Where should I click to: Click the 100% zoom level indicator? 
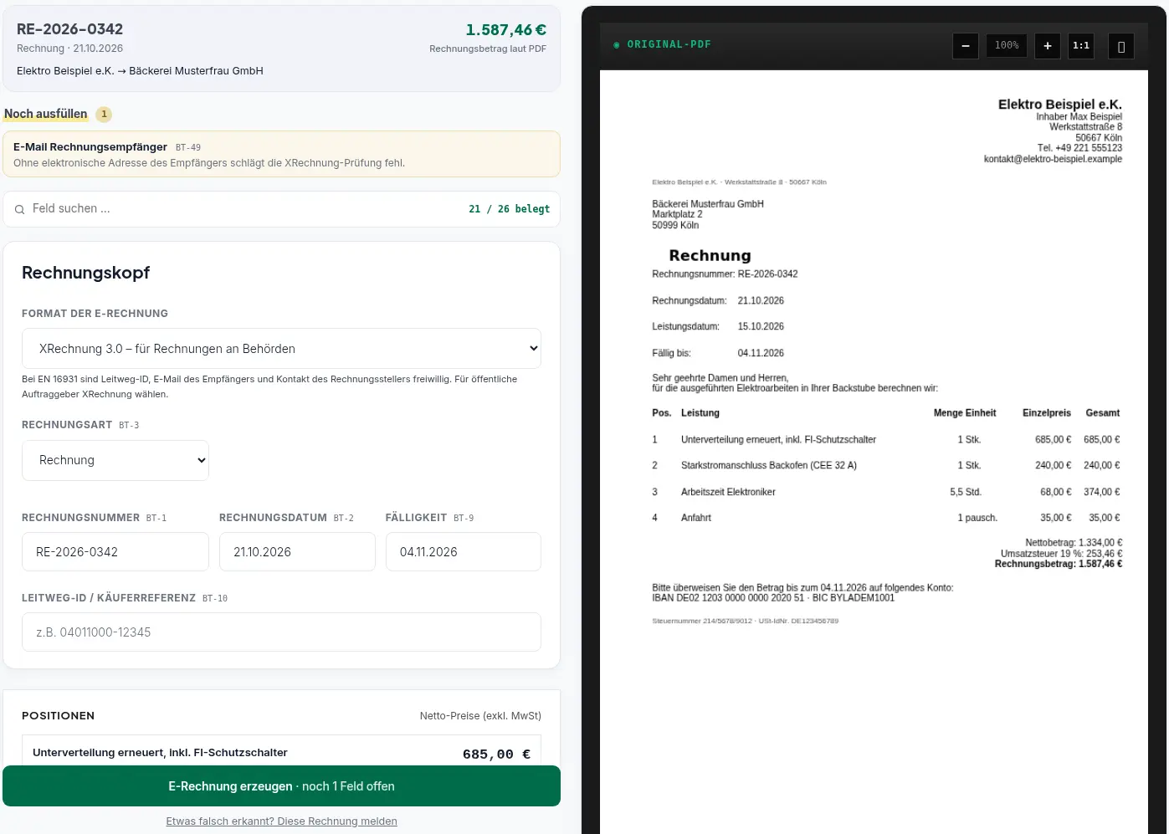pyautogui.click(x=1007, y=45)
